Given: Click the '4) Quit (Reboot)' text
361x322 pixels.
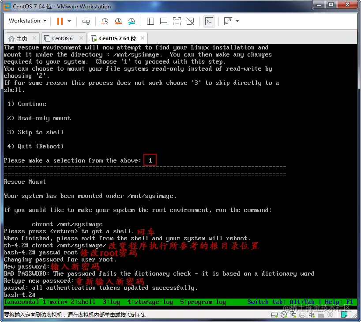Looking at the screenshot, I should [35, 146].
